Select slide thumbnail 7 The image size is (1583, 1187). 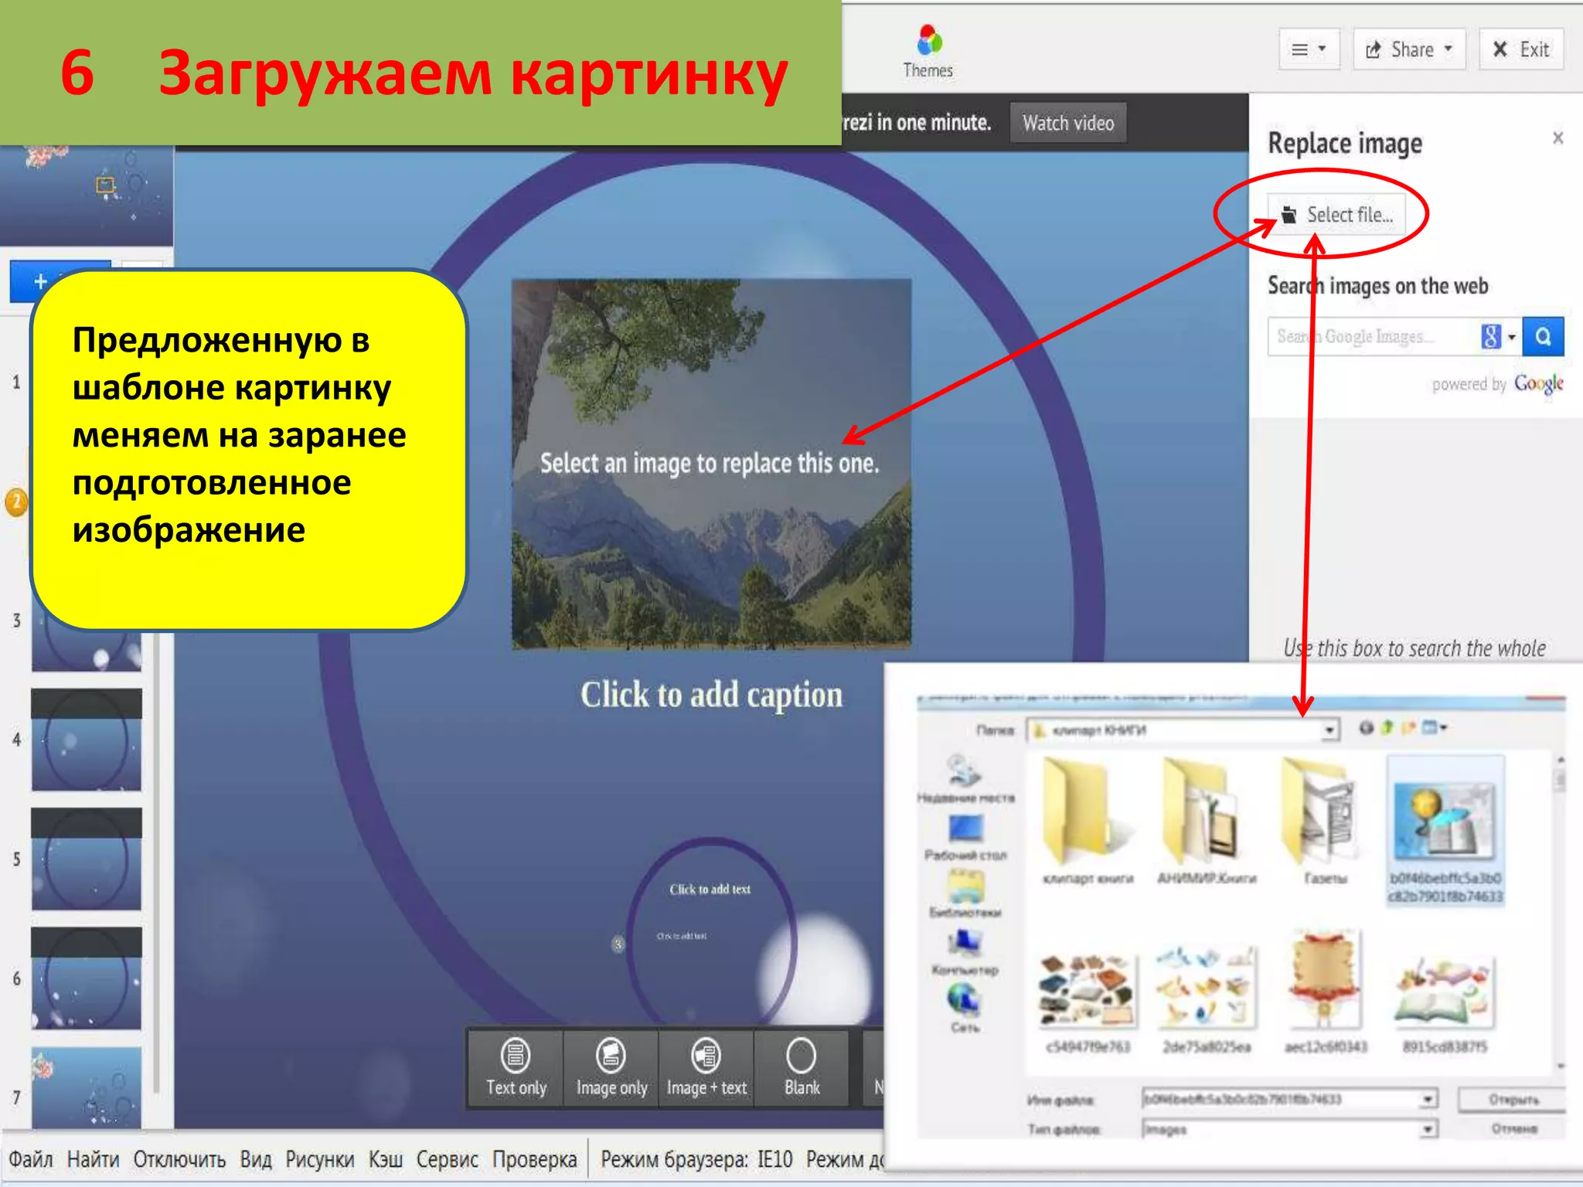click(x=87, y=1088)
